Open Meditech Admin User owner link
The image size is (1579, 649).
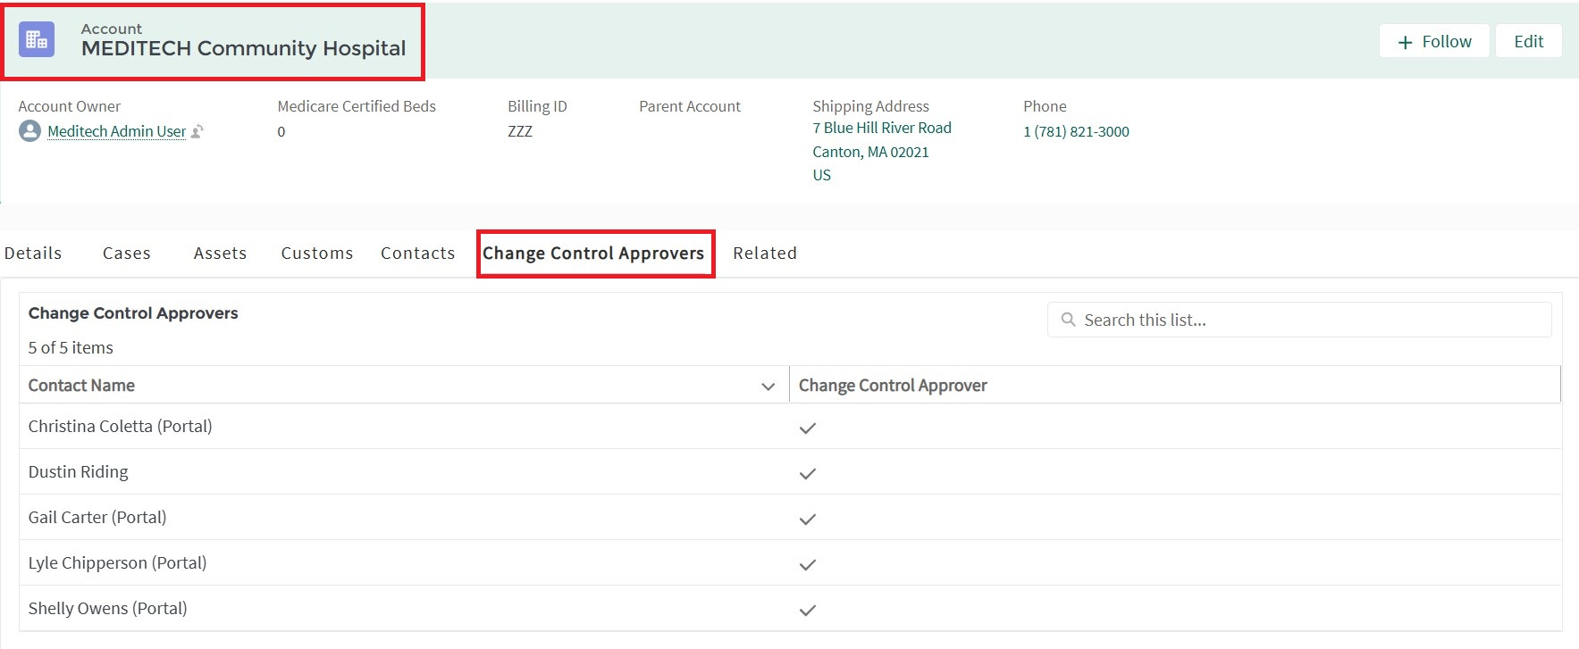(116, 131)
